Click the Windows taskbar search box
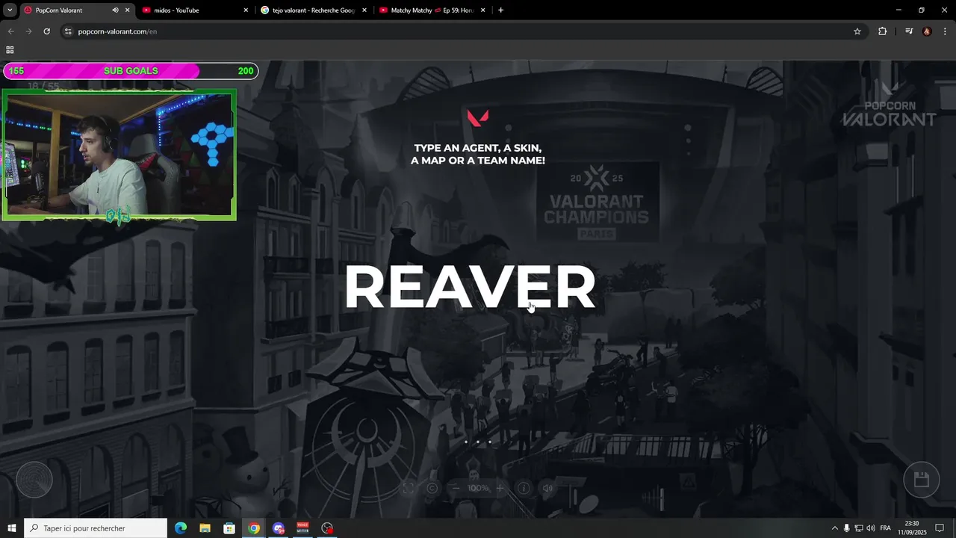 [x=96, y=528]
